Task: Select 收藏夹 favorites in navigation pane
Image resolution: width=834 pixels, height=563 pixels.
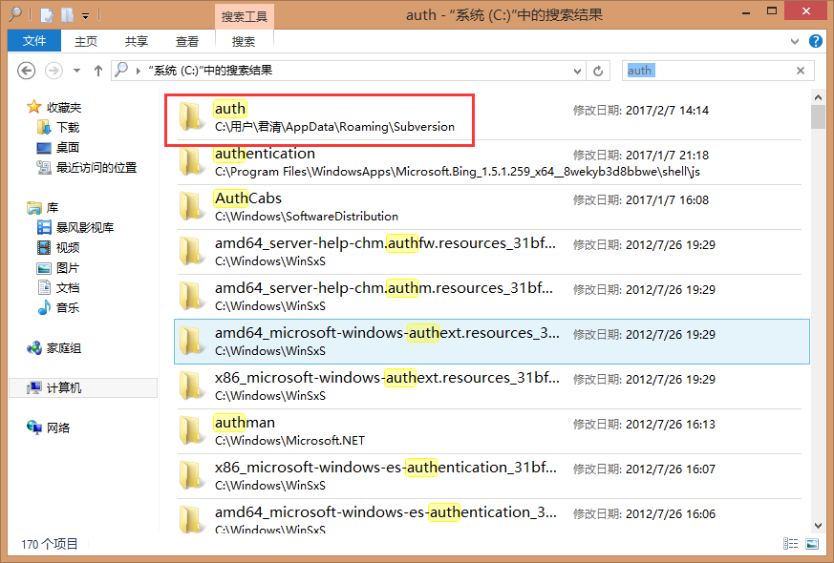Action: point(53,107)
